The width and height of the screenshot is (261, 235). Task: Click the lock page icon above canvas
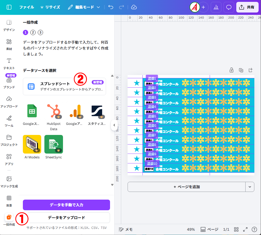[231, 70]
